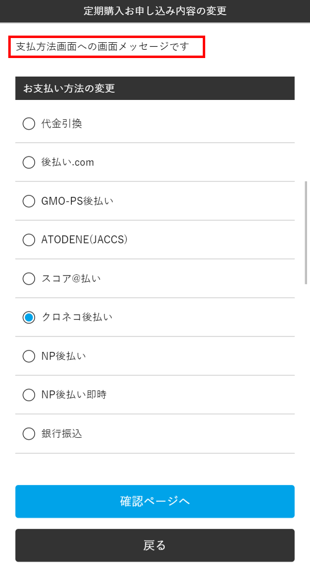Click the 後払い.com label text
This screenshot has height=569, width=310.
(x=68, y=162)
